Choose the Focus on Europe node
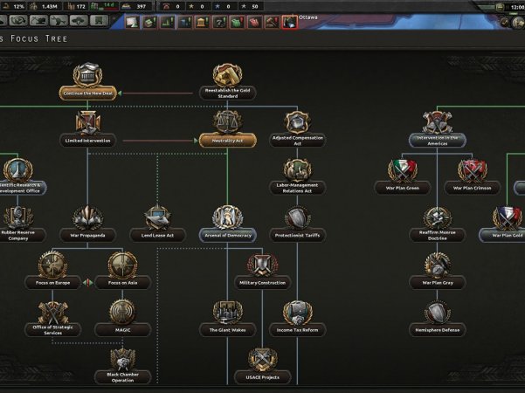This screenshot has width=525, height=393. click(x=53, y=283)
